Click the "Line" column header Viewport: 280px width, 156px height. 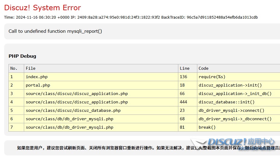point(184,68)
